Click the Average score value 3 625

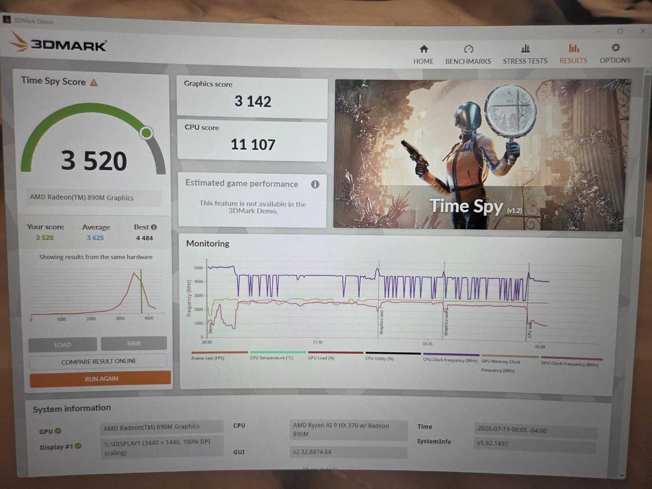tap(95, 238)
